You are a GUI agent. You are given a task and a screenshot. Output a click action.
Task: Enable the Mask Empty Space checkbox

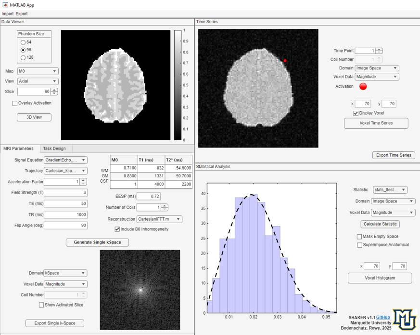[359, 237]
